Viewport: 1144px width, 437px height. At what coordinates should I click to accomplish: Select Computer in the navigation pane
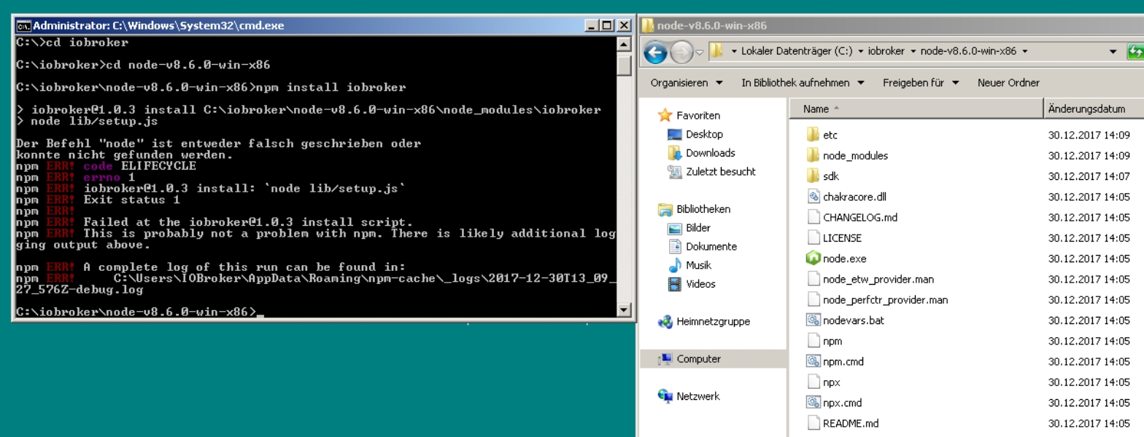click(713, 359)
